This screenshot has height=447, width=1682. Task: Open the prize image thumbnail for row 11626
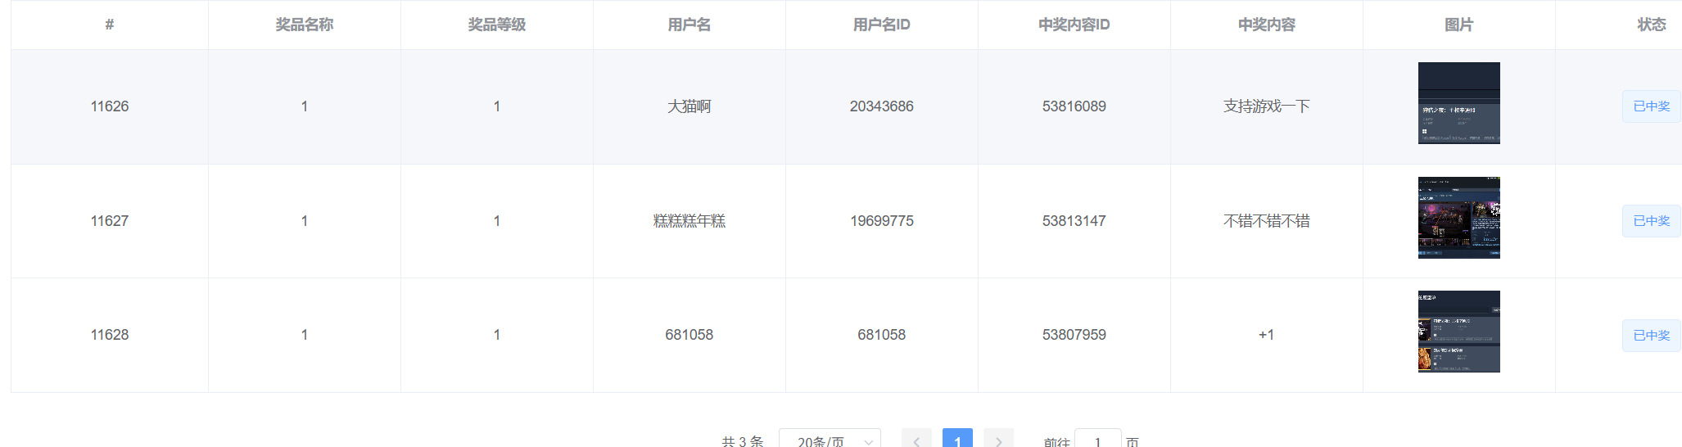click(x=1458, y=103)
